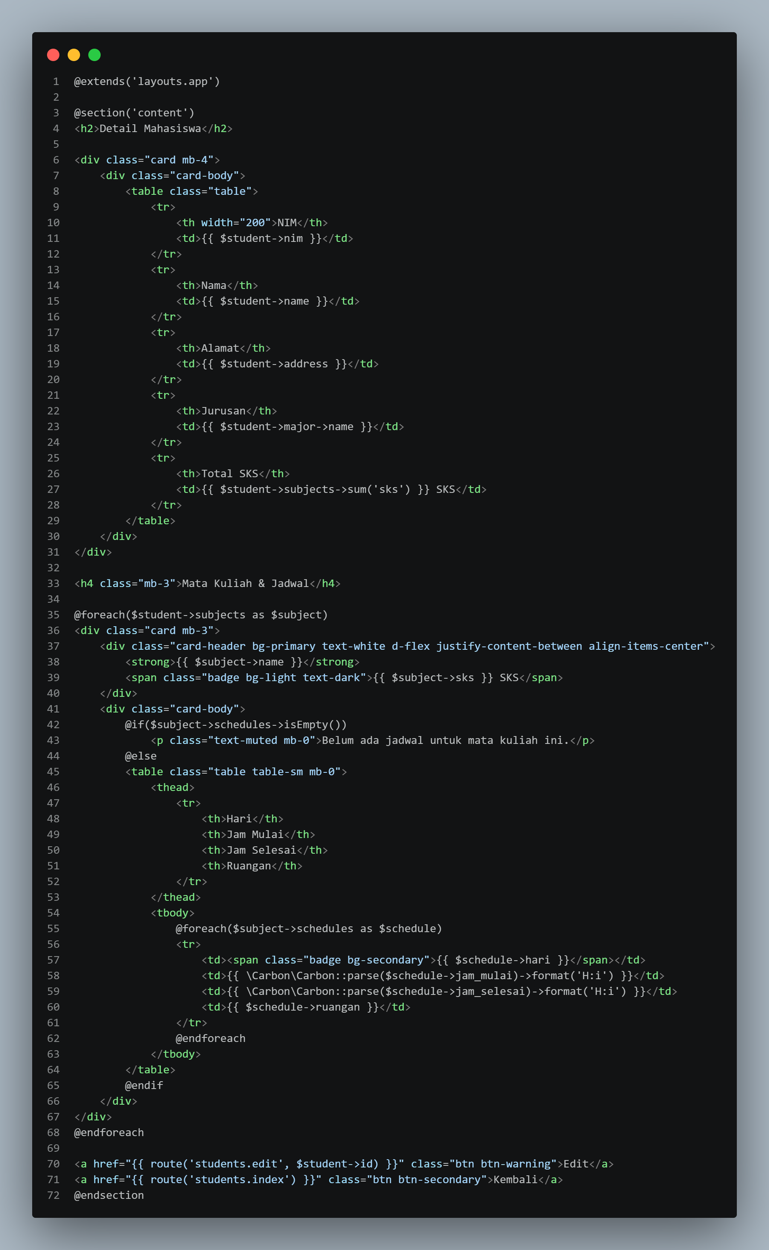Screen dimensions: 769x1250
Task: Click the badge bg-light text-dark span
Action: pos(344,678)
